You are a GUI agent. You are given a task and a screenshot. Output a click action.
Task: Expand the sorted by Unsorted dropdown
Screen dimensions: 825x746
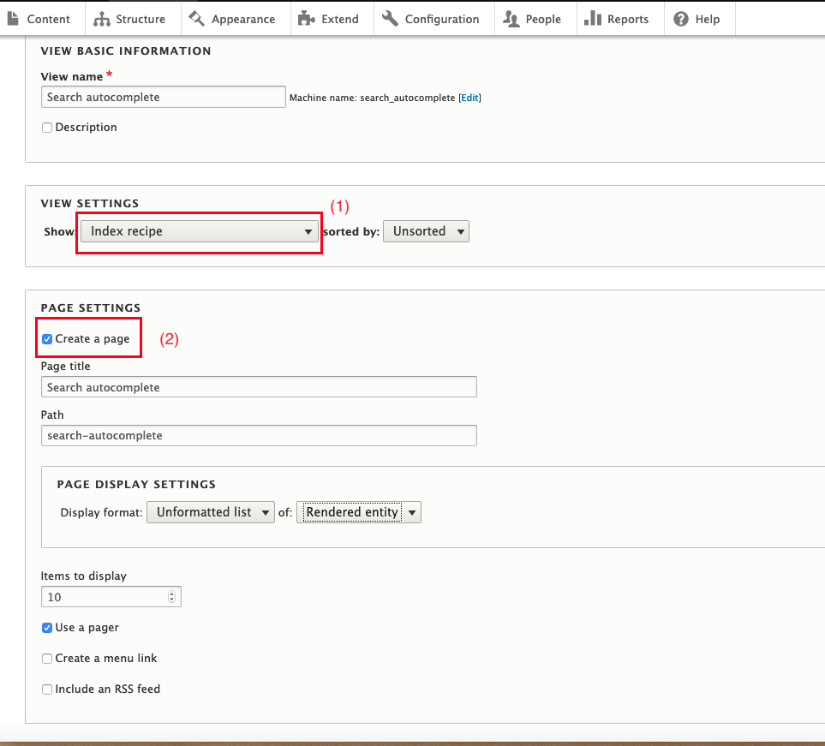tap(426, 231)
